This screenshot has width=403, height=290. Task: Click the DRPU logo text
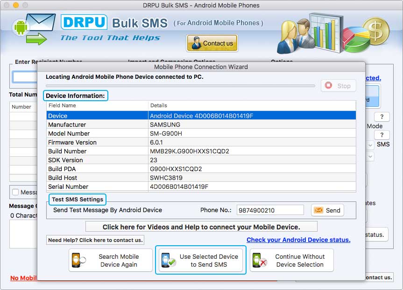click(x=84, y=22)
